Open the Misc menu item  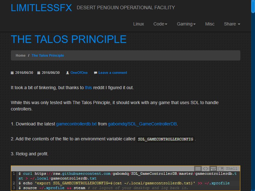(210, 24)
